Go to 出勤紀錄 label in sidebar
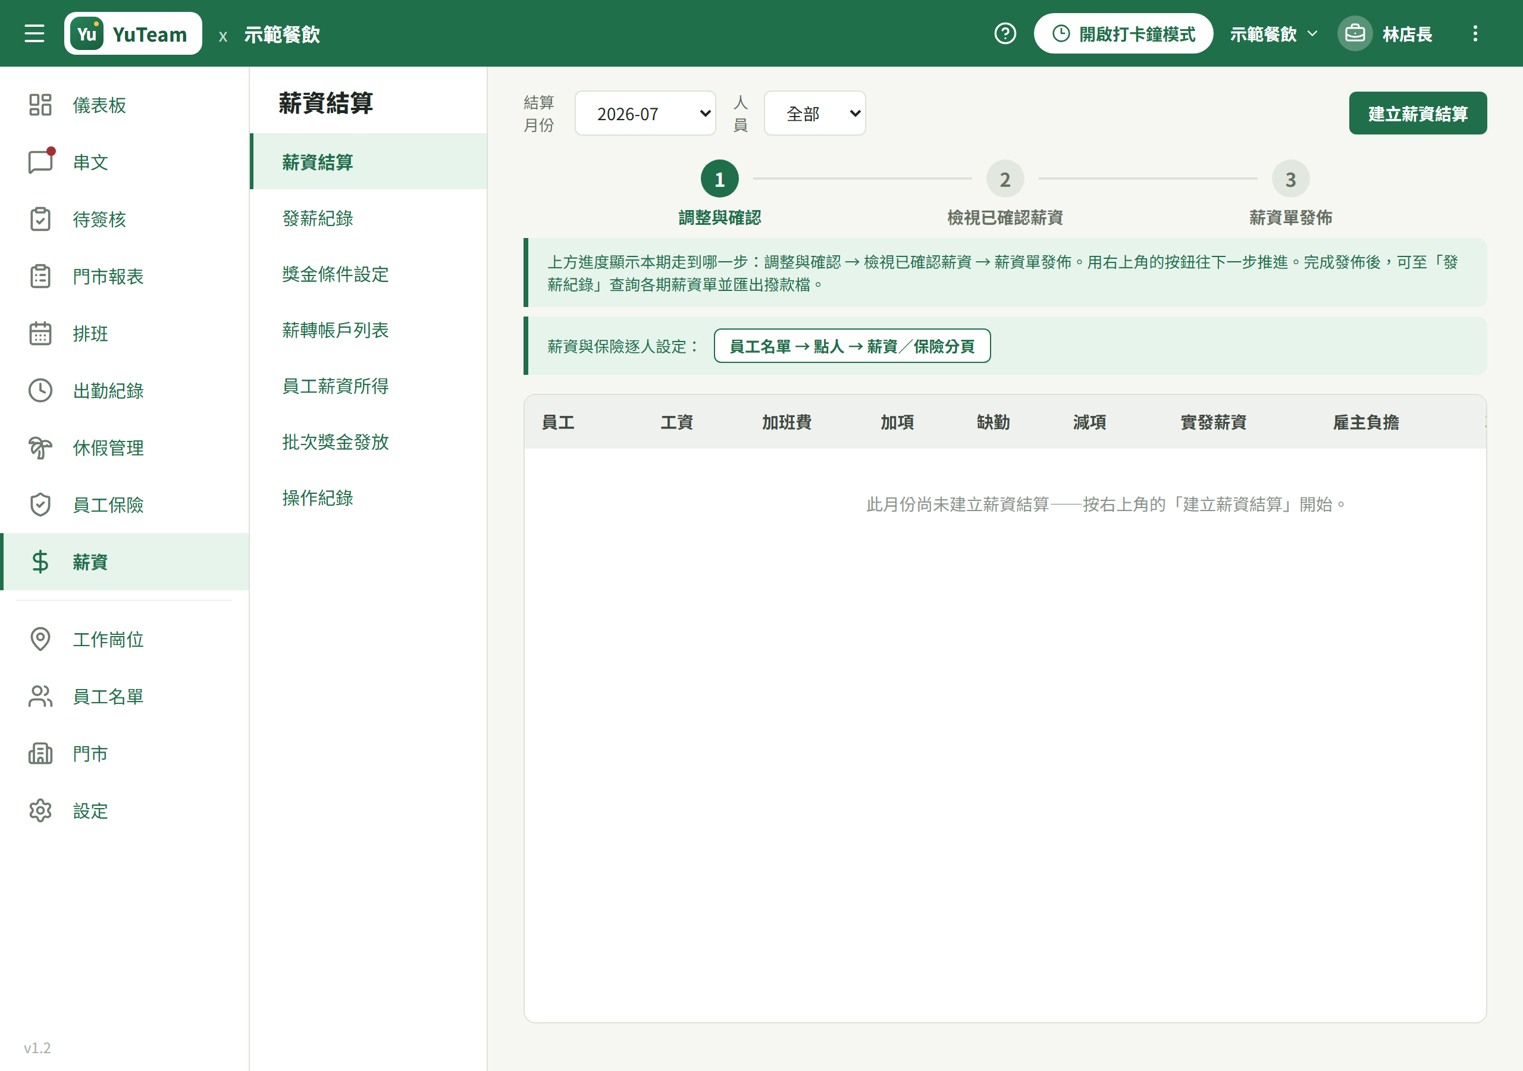The image size is (1523, 1071). coord(108,390)
